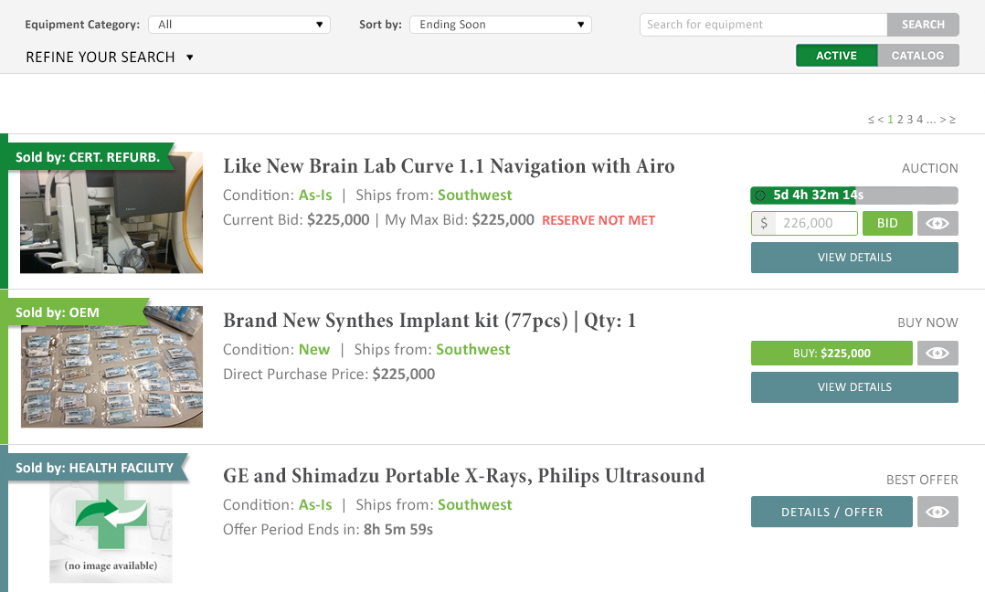Switch to the Active tab
Screen dimensions: 985x592
(x=836, y=55)
